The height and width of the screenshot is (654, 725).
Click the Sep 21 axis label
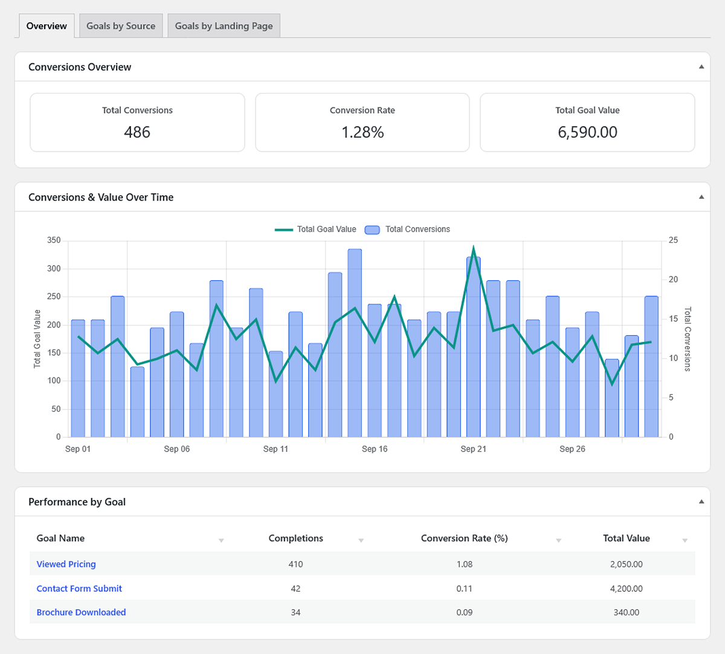473,449
